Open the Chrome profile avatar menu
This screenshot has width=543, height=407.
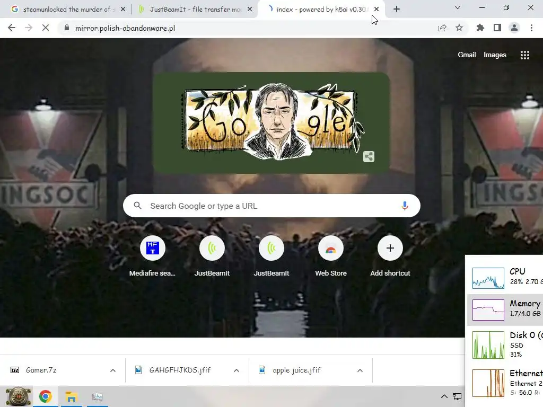[514, 28]
